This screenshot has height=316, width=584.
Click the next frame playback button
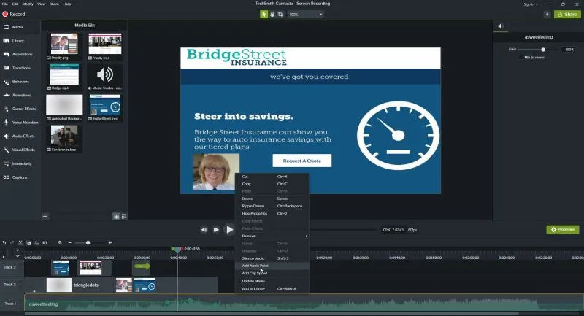click(216, 230)
